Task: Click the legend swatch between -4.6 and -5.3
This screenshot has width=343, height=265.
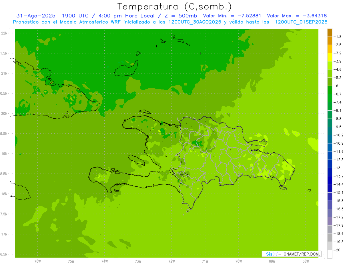Action: point(330,73)
